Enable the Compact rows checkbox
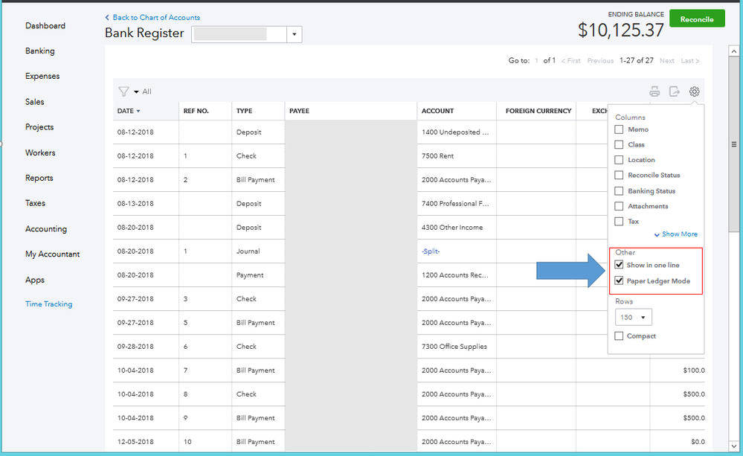The height and width of the screenshot is (456, 743). click(x=619, y=336)
